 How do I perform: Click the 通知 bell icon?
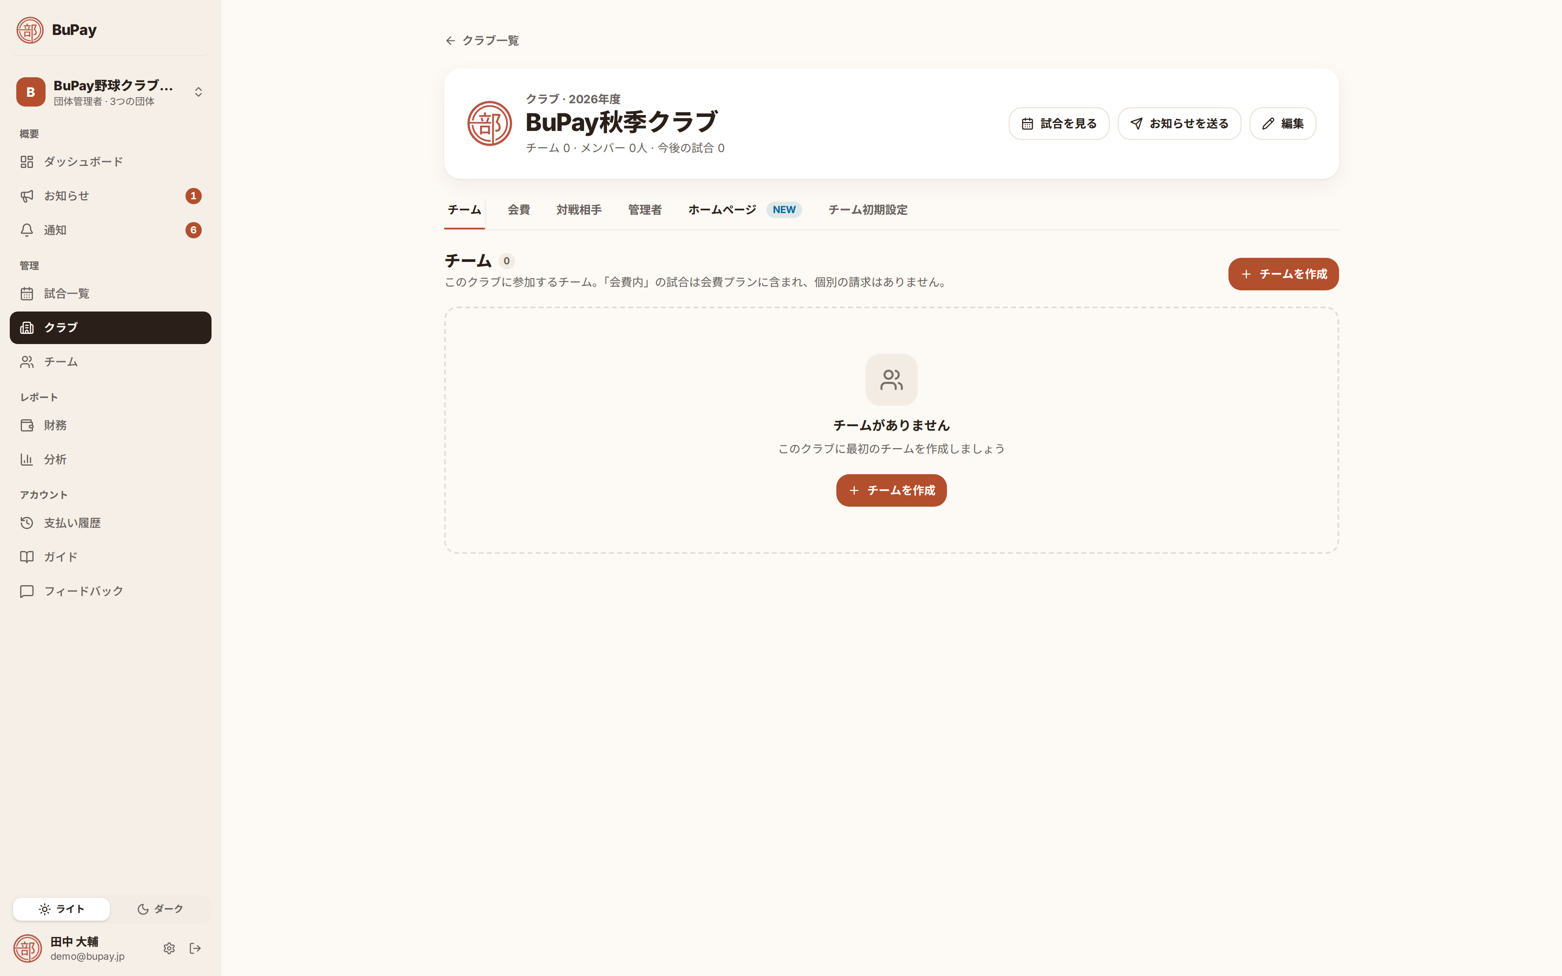click(x=26, y=231)
